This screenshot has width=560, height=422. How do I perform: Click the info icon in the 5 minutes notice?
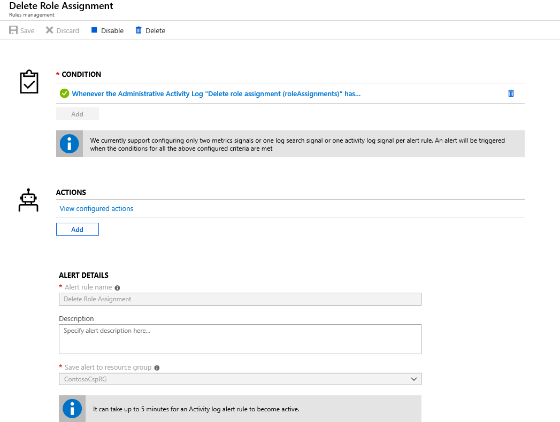[72, 409]
